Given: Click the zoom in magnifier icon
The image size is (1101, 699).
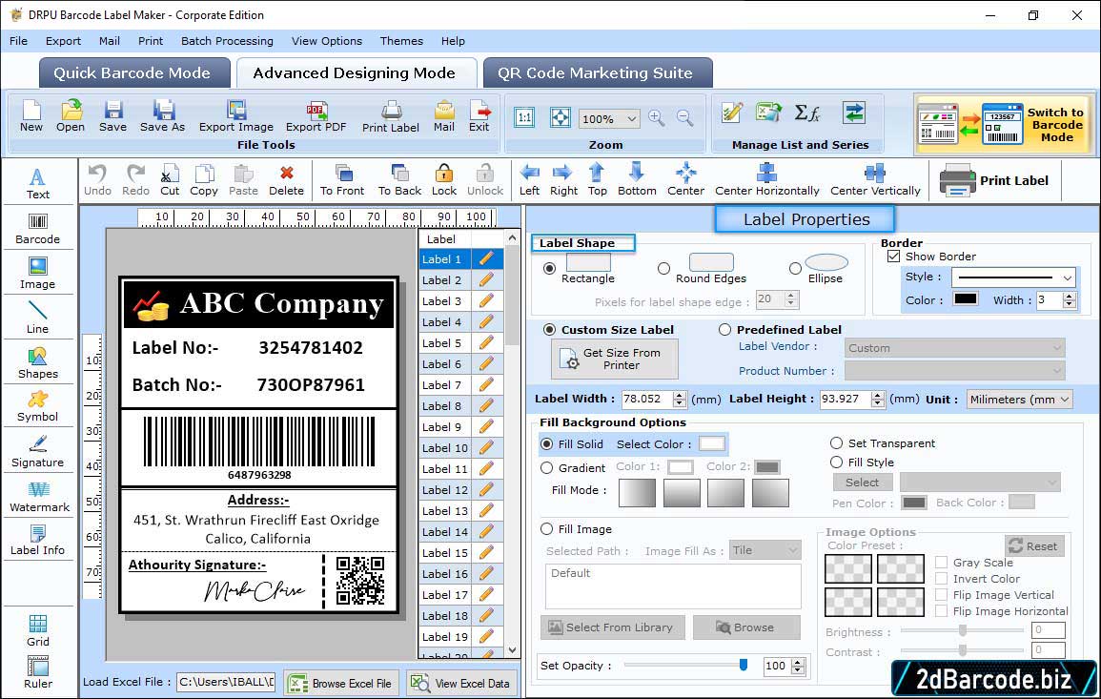Looking at the screenshot, I should point(657,118).
